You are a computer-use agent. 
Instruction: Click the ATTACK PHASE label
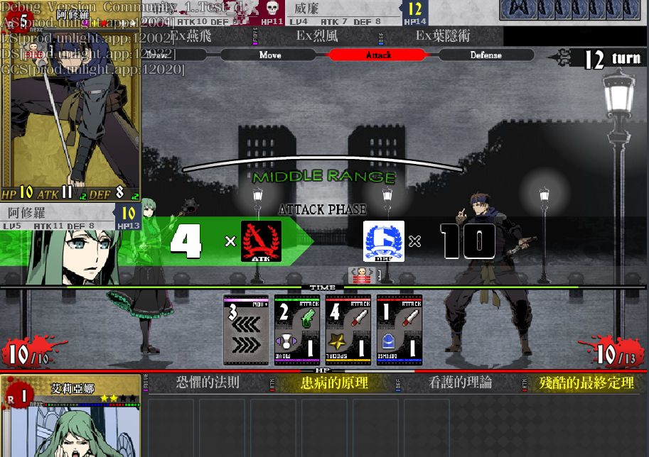click(x=323, y=209)
